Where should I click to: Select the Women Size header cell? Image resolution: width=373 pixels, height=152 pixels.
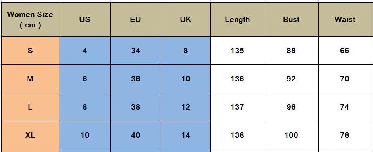30,19
